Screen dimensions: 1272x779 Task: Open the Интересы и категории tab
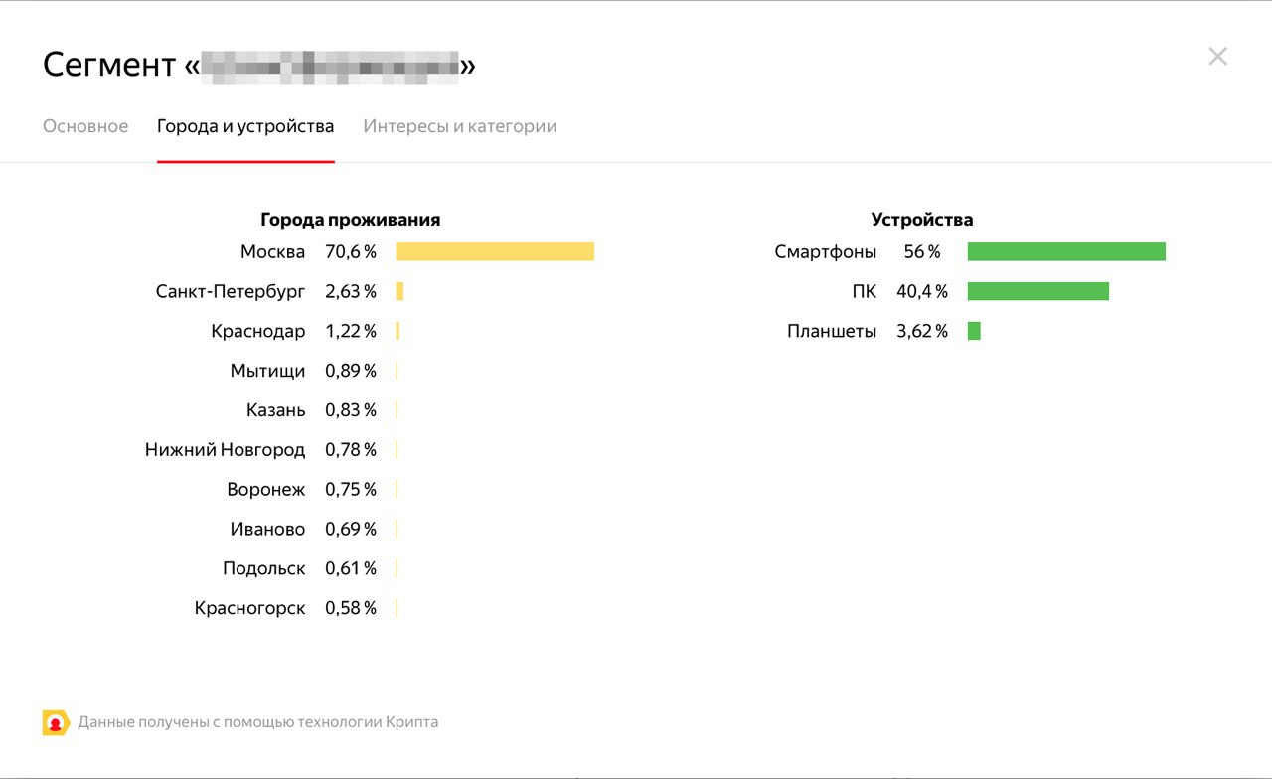coord(460,126)
